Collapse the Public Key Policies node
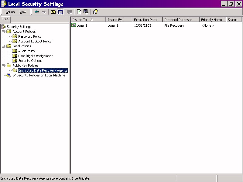This screenshot has height=182, width=243. click(3, 66)
